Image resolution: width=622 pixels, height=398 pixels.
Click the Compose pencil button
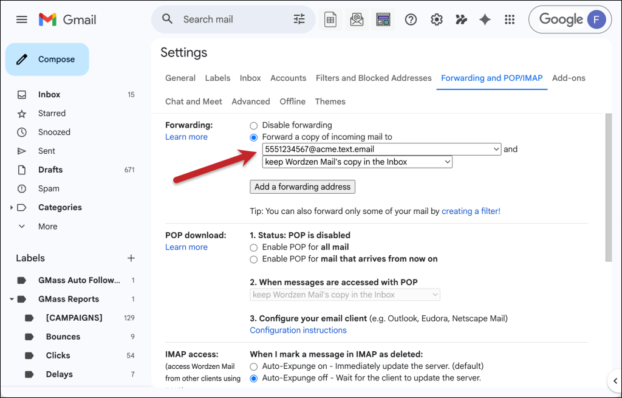pyautogui.click(x=47, y=60)
